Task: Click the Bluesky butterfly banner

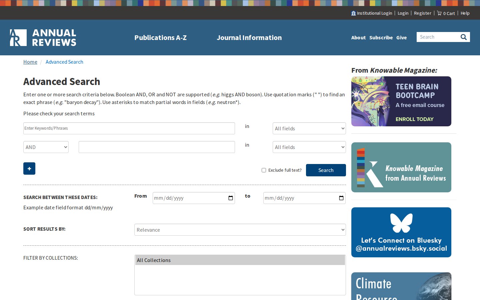Action: 401,232
